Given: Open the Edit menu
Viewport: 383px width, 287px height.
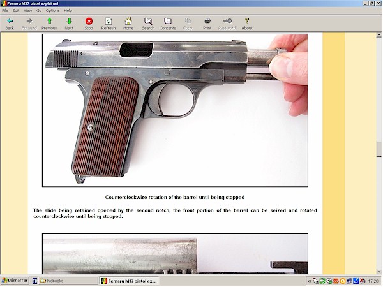Looking at the screenshot, I should pyautogui.click(x=16, y=11).
